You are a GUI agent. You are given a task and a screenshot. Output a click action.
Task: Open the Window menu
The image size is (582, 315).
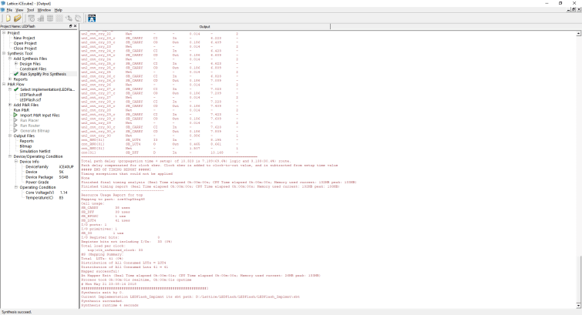pyautogui.click(x=44, y=10)
